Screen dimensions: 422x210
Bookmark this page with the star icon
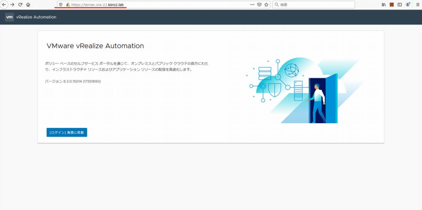point(267,5)
